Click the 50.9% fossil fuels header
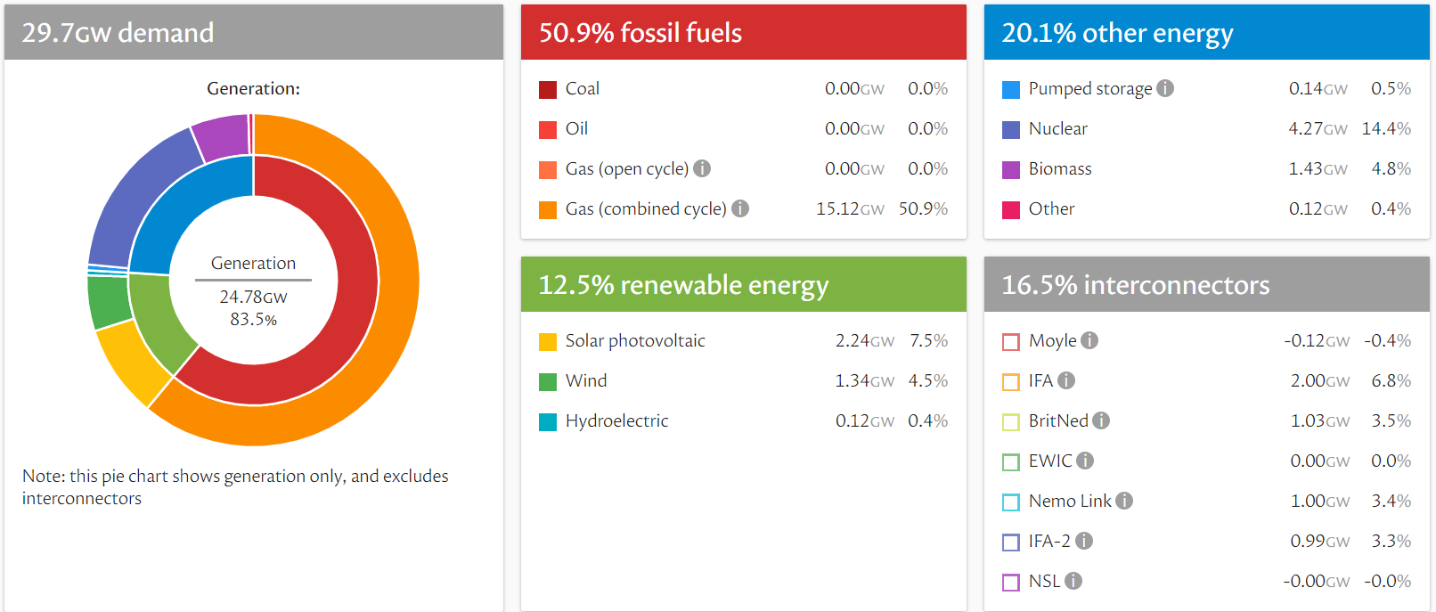1436x612 pixels. point(743,33)
